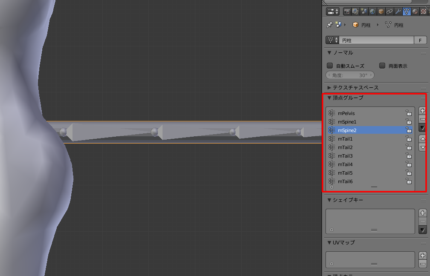Collapse the UVマップ panel

pyautogui.click(x=329, y=243)
